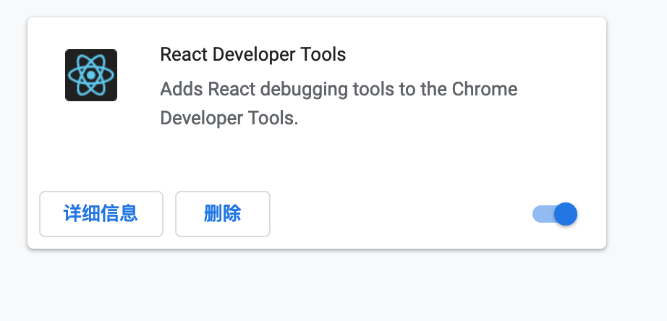Viewport: 667px width, 321px height.
Task: Click the word Chrome in the description
Action: pyautogui.click(x=484, y=90)
